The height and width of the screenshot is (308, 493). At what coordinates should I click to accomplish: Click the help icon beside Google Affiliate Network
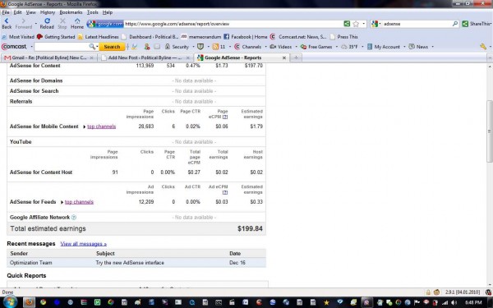coord(74,217)
